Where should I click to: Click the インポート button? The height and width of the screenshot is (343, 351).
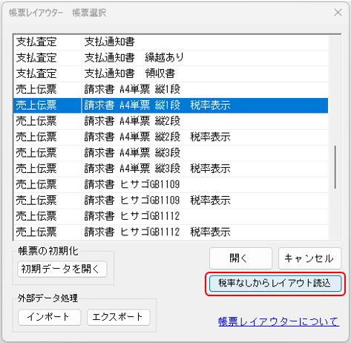pos(50,317)
